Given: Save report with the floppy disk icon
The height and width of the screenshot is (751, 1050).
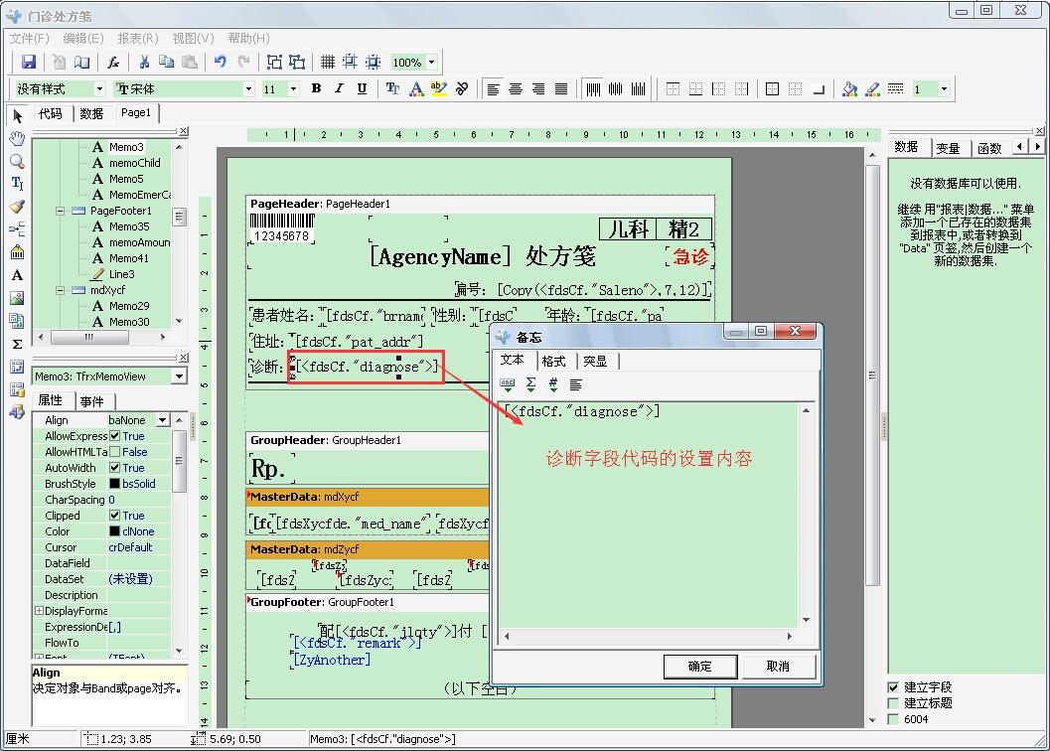Looking at the screenshot, I should click(29, 63).
